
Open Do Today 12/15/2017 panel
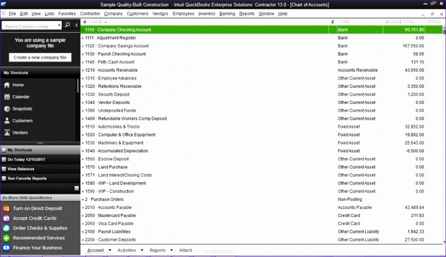(x=40, y=159)
